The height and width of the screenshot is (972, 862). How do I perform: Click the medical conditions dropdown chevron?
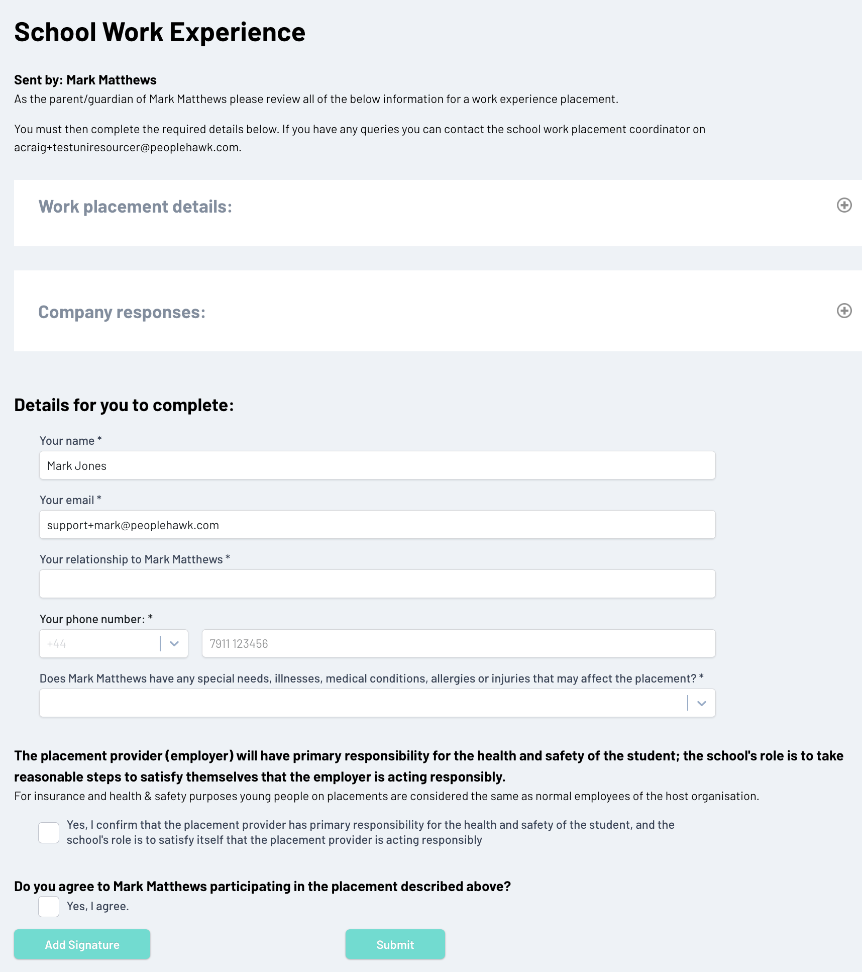702,703
